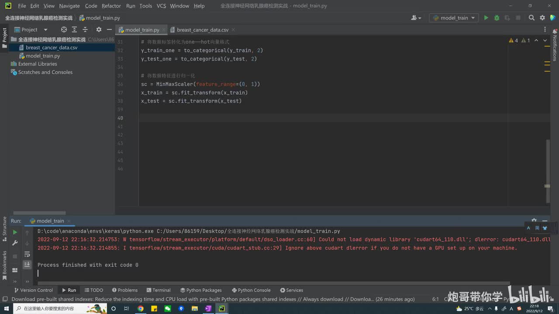Open the Structure side tab
This screenshot has height=314, width=559.
(5, 229)
